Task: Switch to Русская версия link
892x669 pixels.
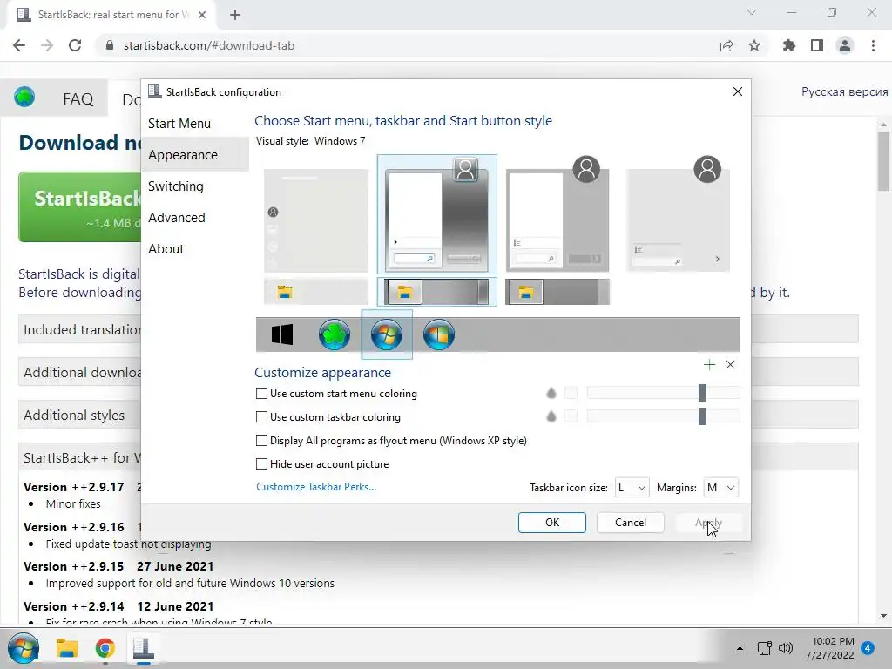Action: 844,91
